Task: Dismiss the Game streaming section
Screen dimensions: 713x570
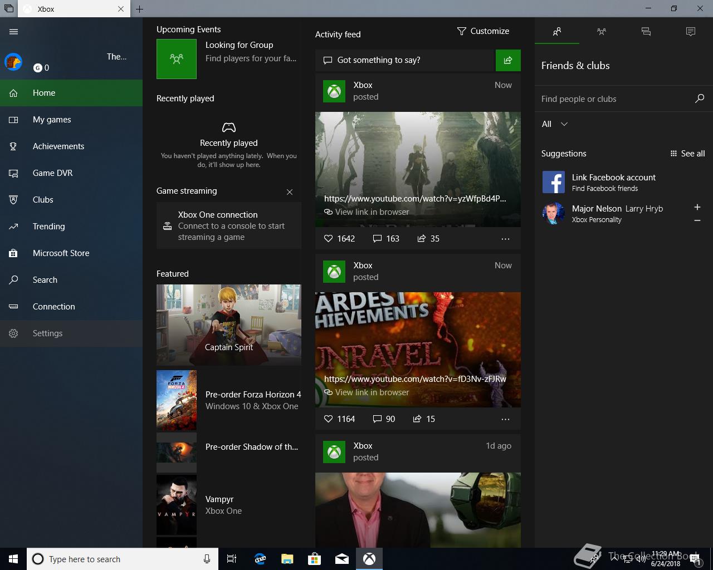Action: 290,192
